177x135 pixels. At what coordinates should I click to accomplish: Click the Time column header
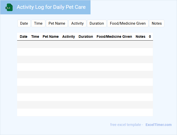tap(35, 37)
